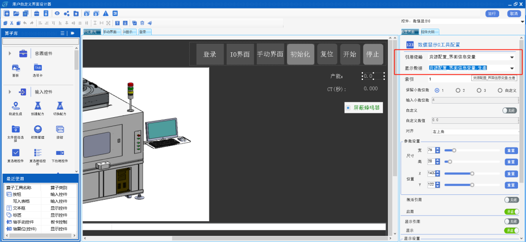The image size is (526, 242).
Task: Click the undo arrow icon
Action: tap(25, 23)
